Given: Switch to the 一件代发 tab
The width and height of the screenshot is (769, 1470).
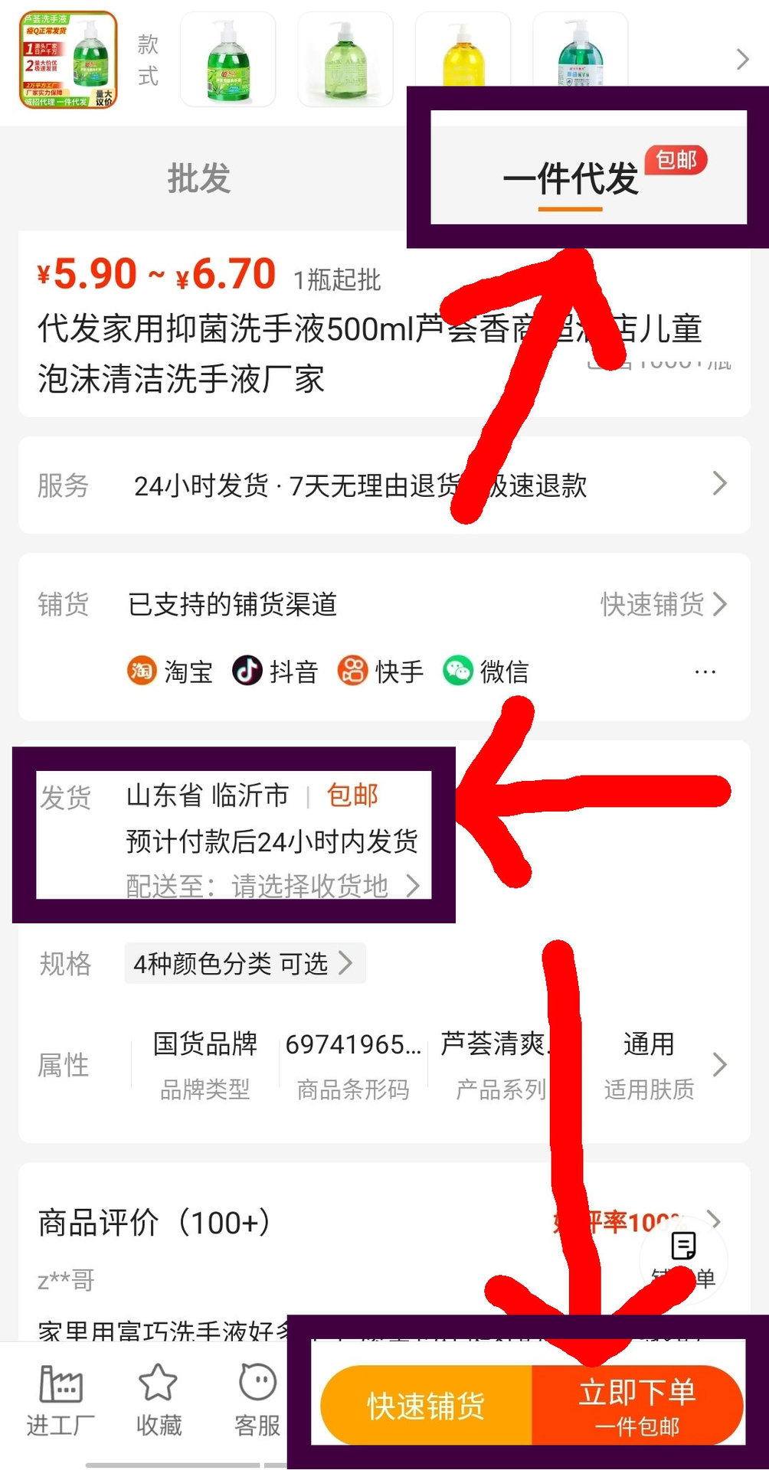Looking at the screenshot, I should pyautogui.click(x=571, y=178).
